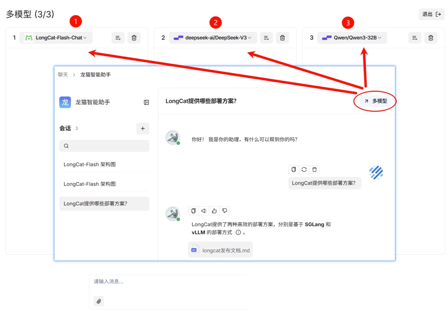The width and height of the screenshot is (448, 314).
Task: Dislike the assistant answer with thumbs down
Action: click(x=224, y=211)
